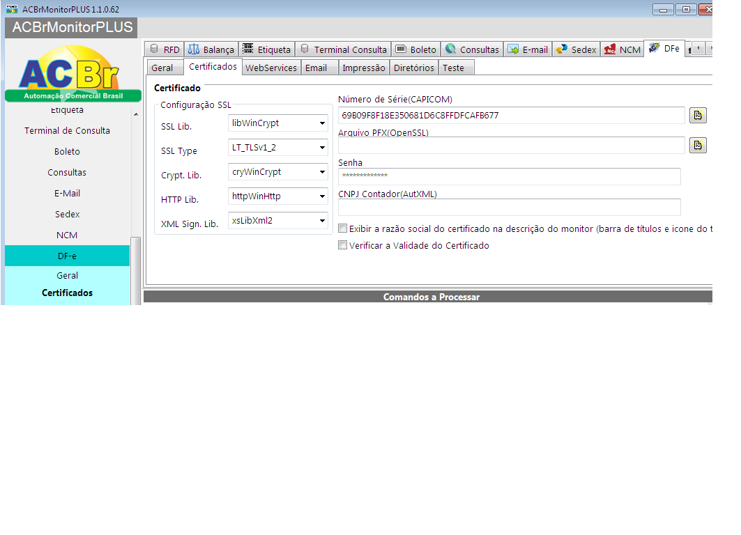Open the SSL Type dropdown
The height and width of the screenshot is (535, 741).
[x=278, y=148]
